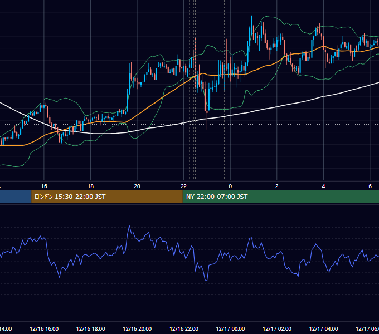Image resolution: width=379 pixels, height=334 pixels.
Task: Click the 2 hour label on time axis
Action: coord(277,186)
